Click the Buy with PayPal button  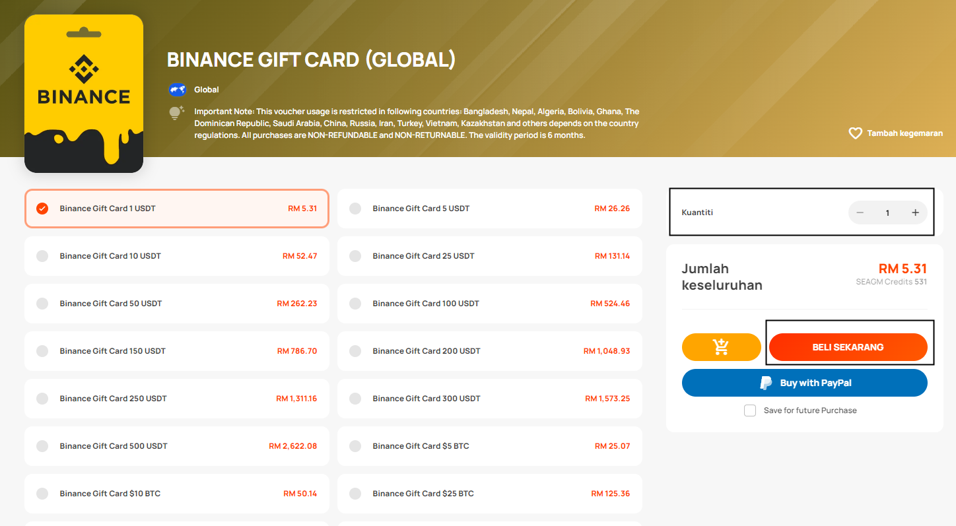pyautogui.click(x=804, y=383)
